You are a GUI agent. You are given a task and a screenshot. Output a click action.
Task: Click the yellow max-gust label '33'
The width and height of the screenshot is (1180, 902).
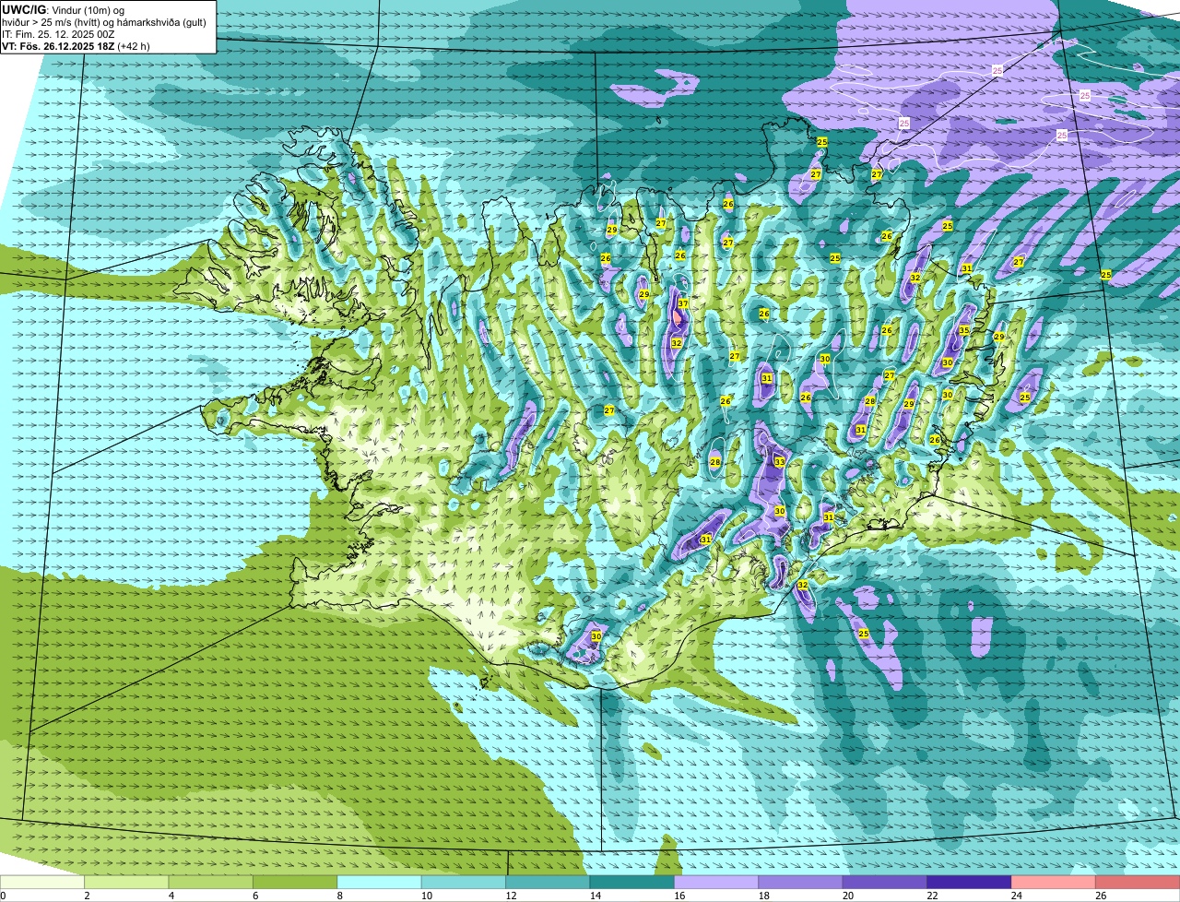(x=780, y=462)
